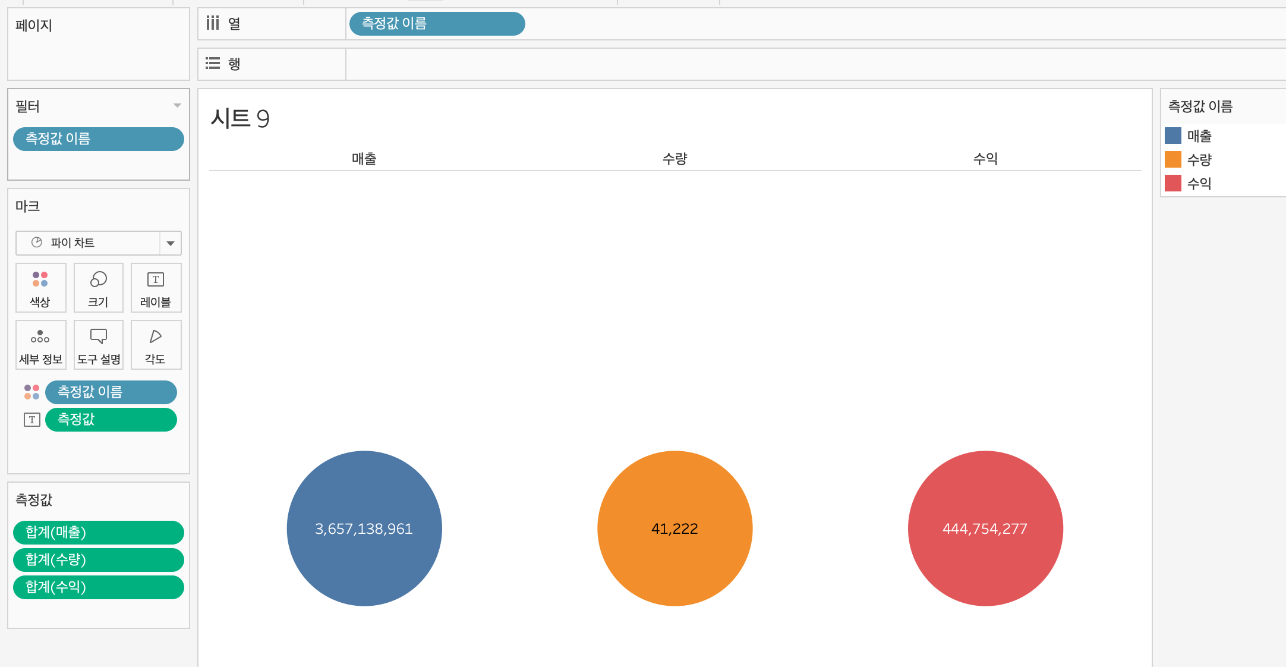The height and width of the screenshot is (667, 1286).
Task: Click the 열 columns shelf icon
Action: point(213,23)
